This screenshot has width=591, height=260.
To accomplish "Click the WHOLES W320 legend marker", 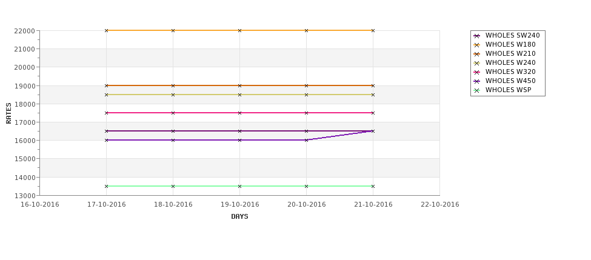I will coord(477,72).
